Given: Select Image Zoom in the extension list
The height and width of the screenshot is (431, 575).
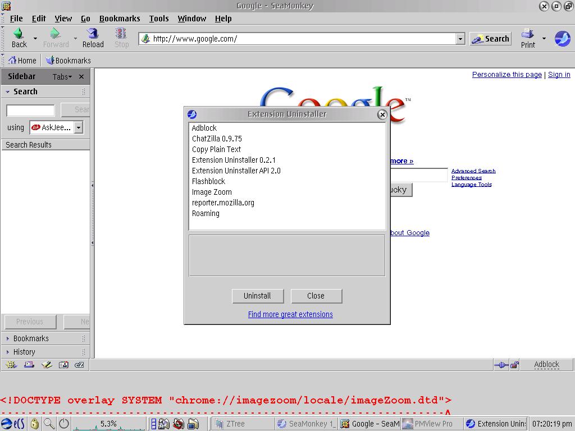Looking at the screenshot, I should point(212,192).
